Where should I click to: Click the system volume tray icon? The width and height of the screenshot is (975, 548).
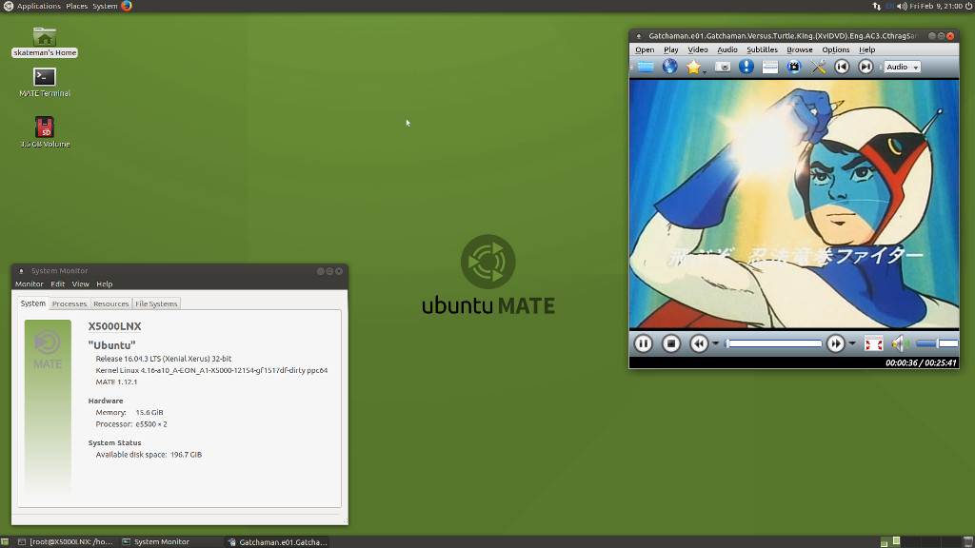pos(902,6)
